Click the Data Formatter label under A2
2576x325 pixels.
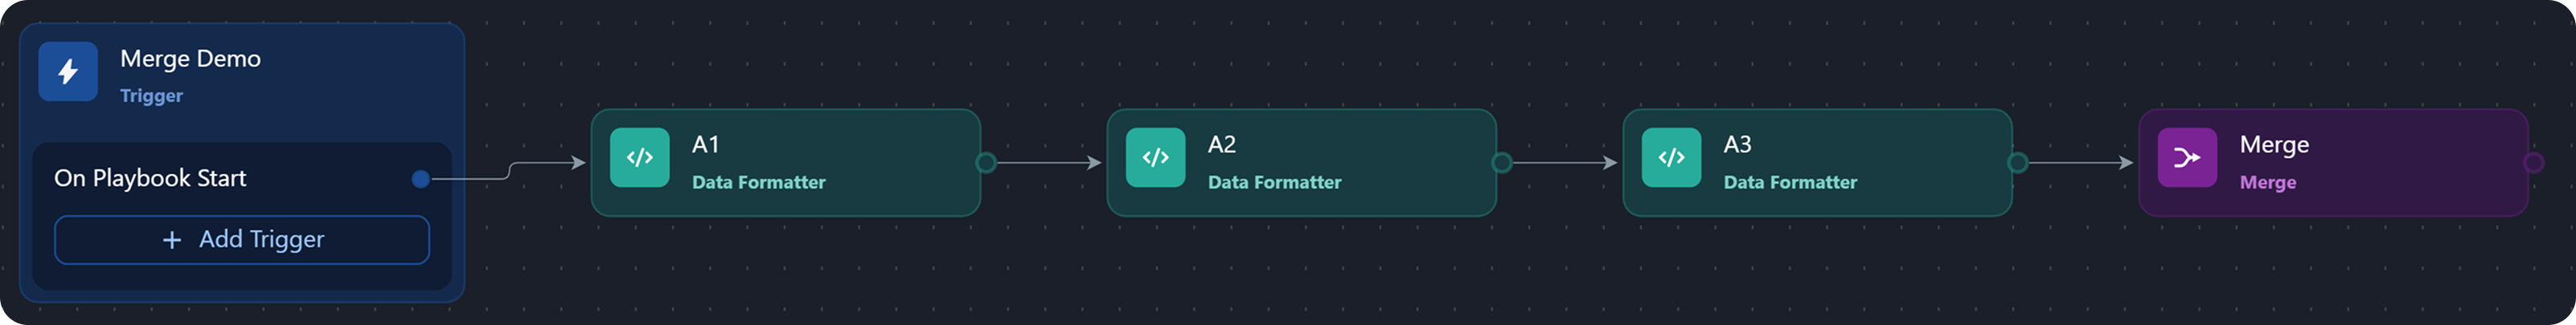[1275, 182]
